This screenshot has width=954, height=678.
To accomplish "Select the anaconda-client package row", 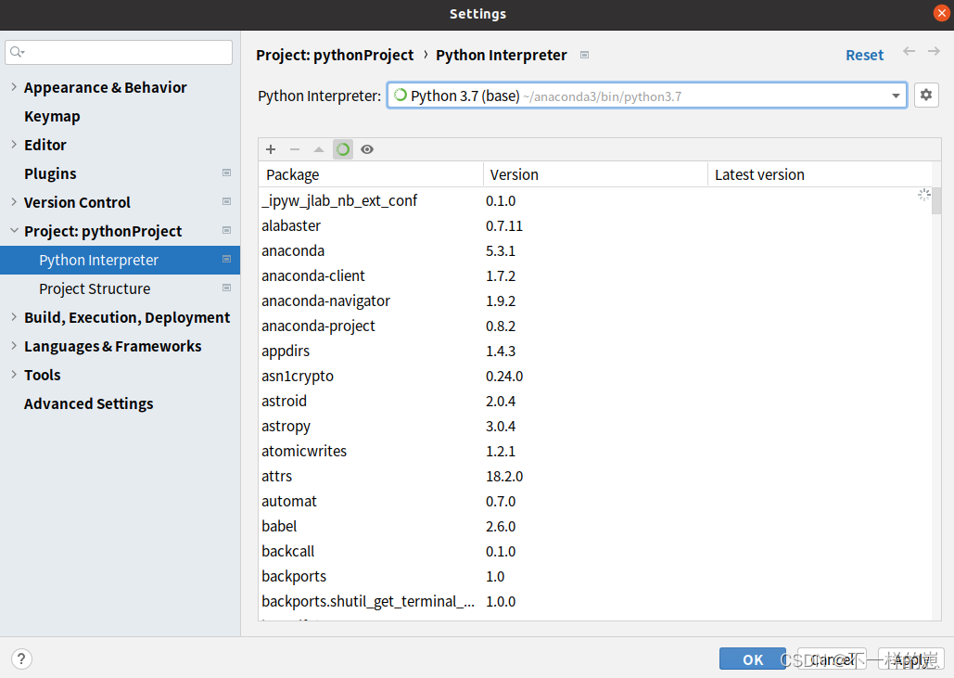I will click(x=595, y=275).
